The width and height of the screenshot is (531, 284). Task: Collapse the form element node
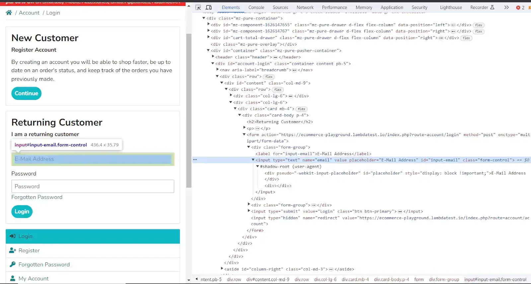(244, 135)
